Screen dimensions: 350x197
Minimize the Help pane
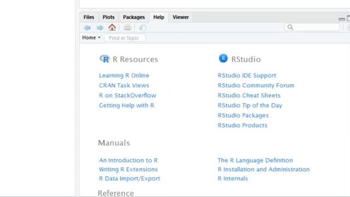click(x=341, y=19)
